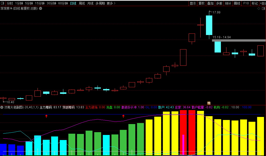
Task: Click the 17.99 high price marker
Action: coord(215,12)
